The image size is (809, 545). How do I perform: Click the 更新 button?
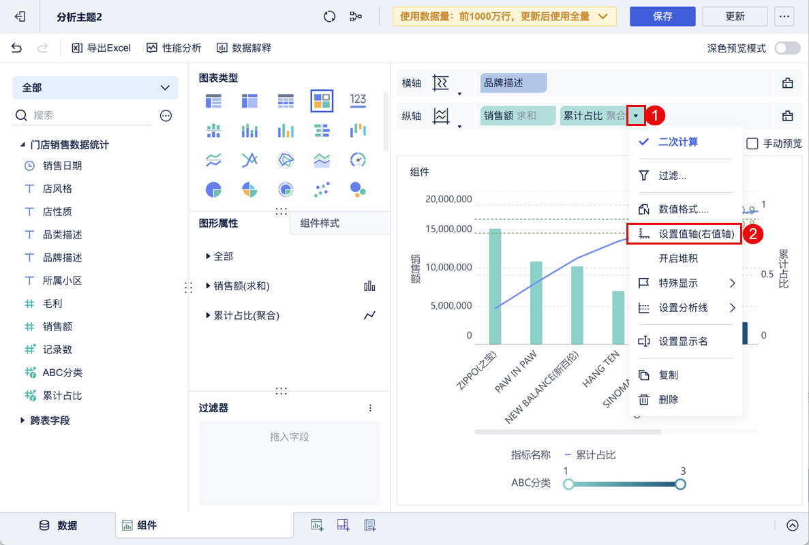coord(735,16)
